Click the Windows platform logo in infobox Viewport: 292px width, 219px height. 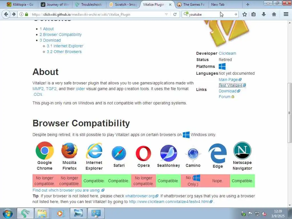click(222, 66)
